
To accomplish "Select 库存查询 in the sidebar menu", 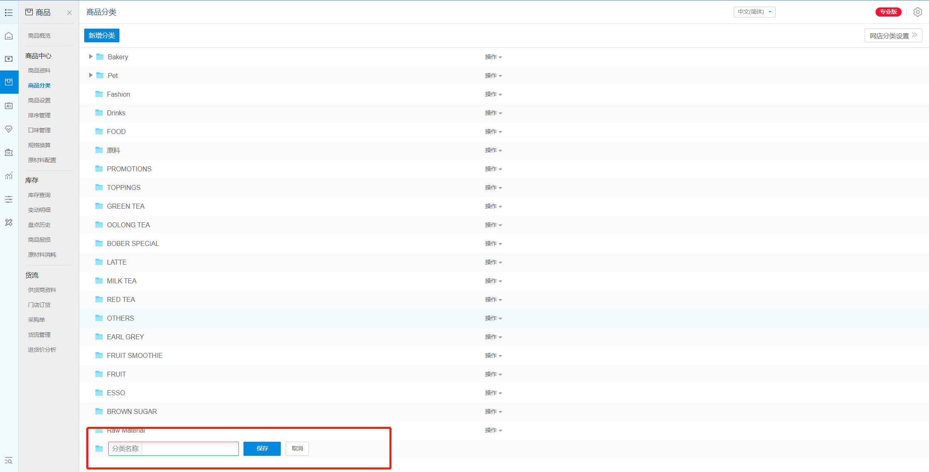I will tap(39, 195).
